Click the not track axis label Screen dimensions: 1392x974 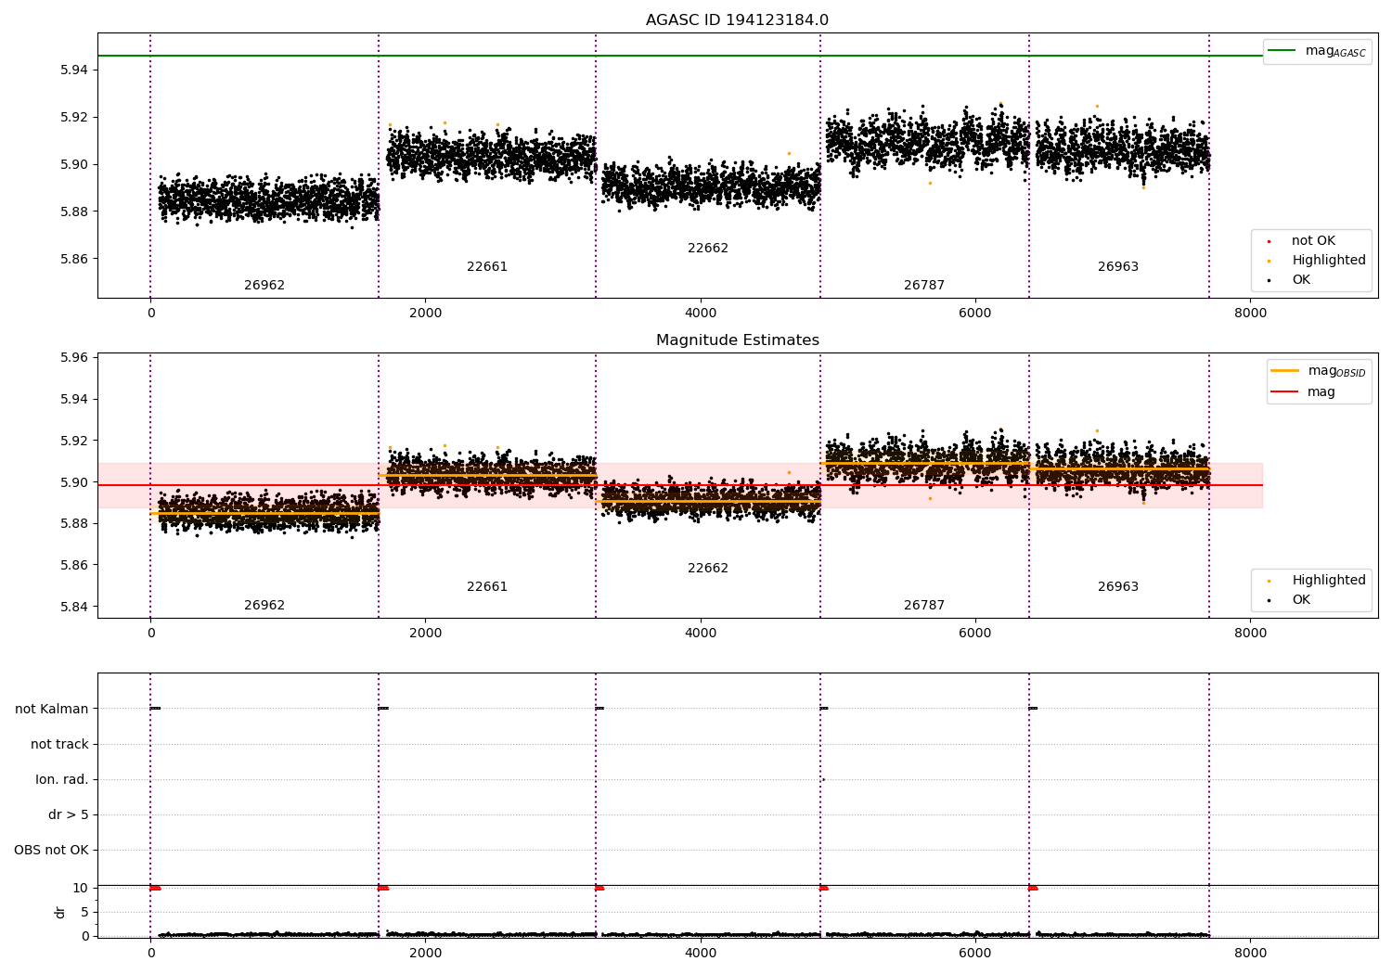pos(59,744)
